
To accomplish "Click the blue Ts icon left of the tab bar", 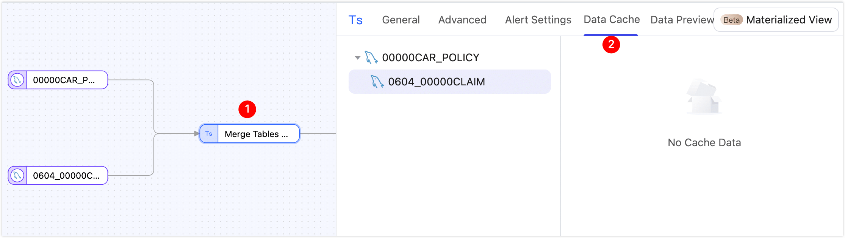I will click(355, 20).
